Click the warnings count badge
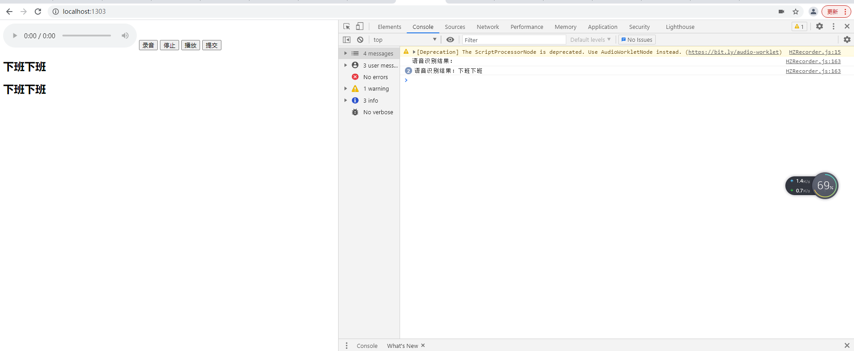 799,27
